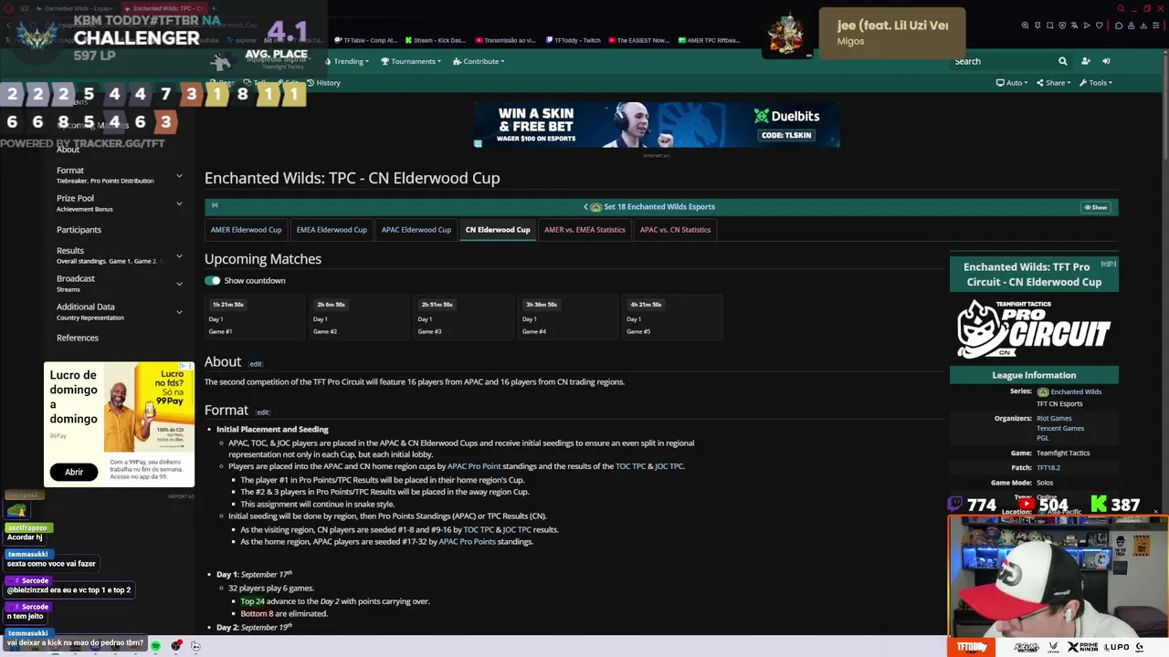Open the PGL organizer link
The height and width of the screenshot is (657, 1169).
click(x=1043, y=438)
